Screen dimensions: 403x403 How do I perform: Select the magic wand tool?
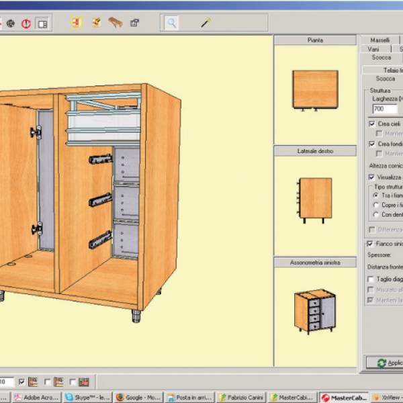206,23
